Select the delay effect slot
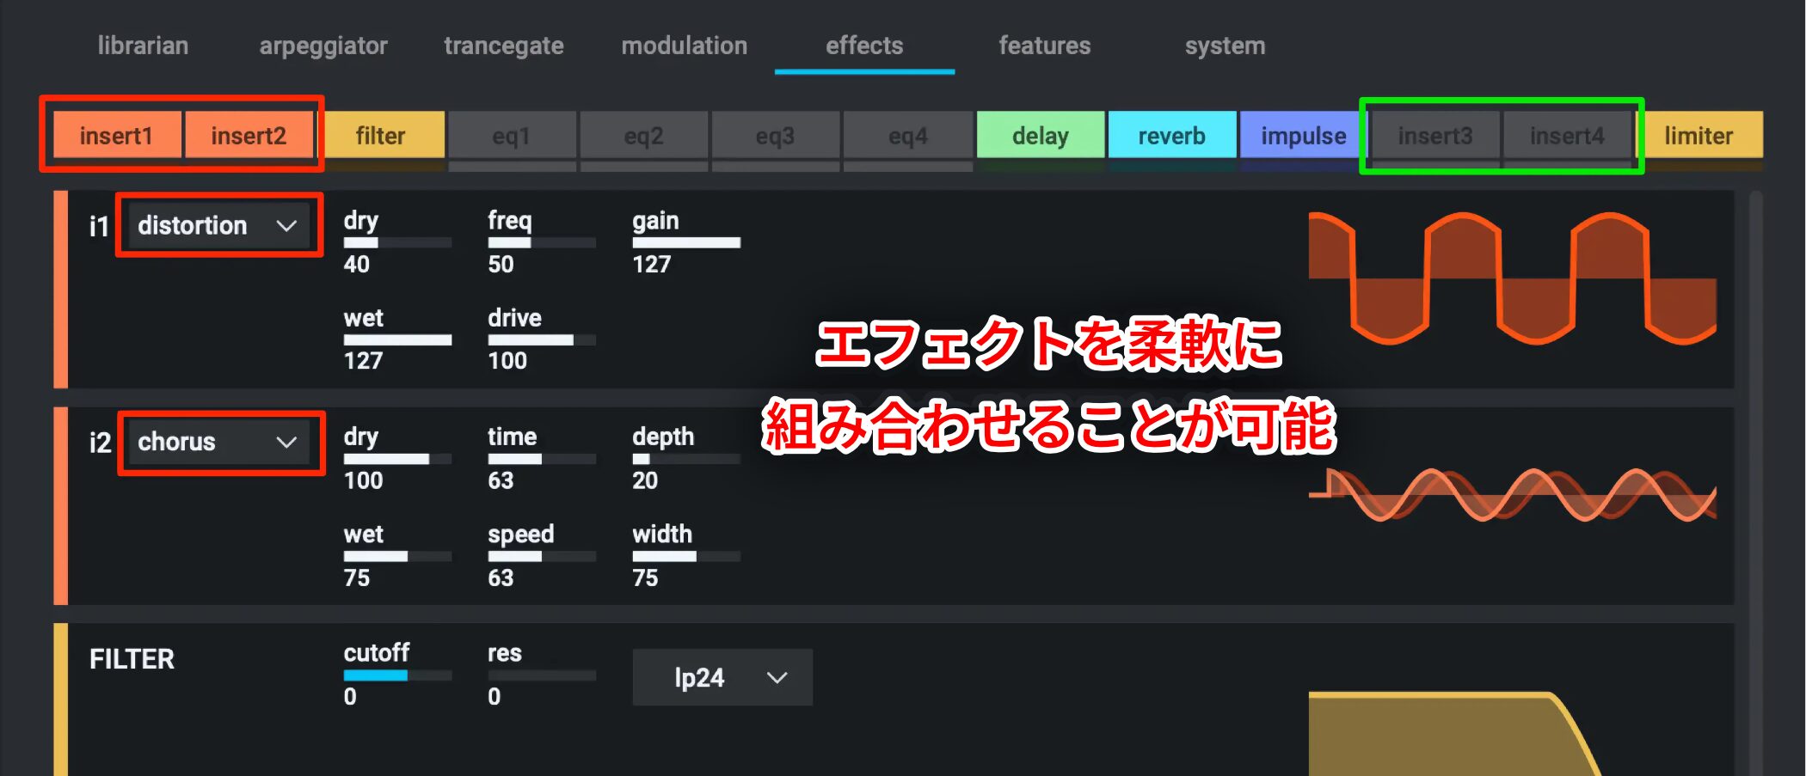Viewport: 1806px width, 776px height. 1041,135
